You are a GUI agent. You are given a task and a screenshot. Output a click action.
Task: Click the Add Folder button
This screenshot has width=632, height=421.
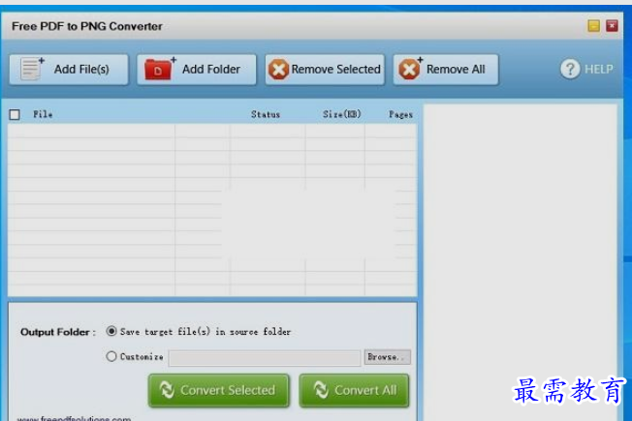(x=197, y=70)
